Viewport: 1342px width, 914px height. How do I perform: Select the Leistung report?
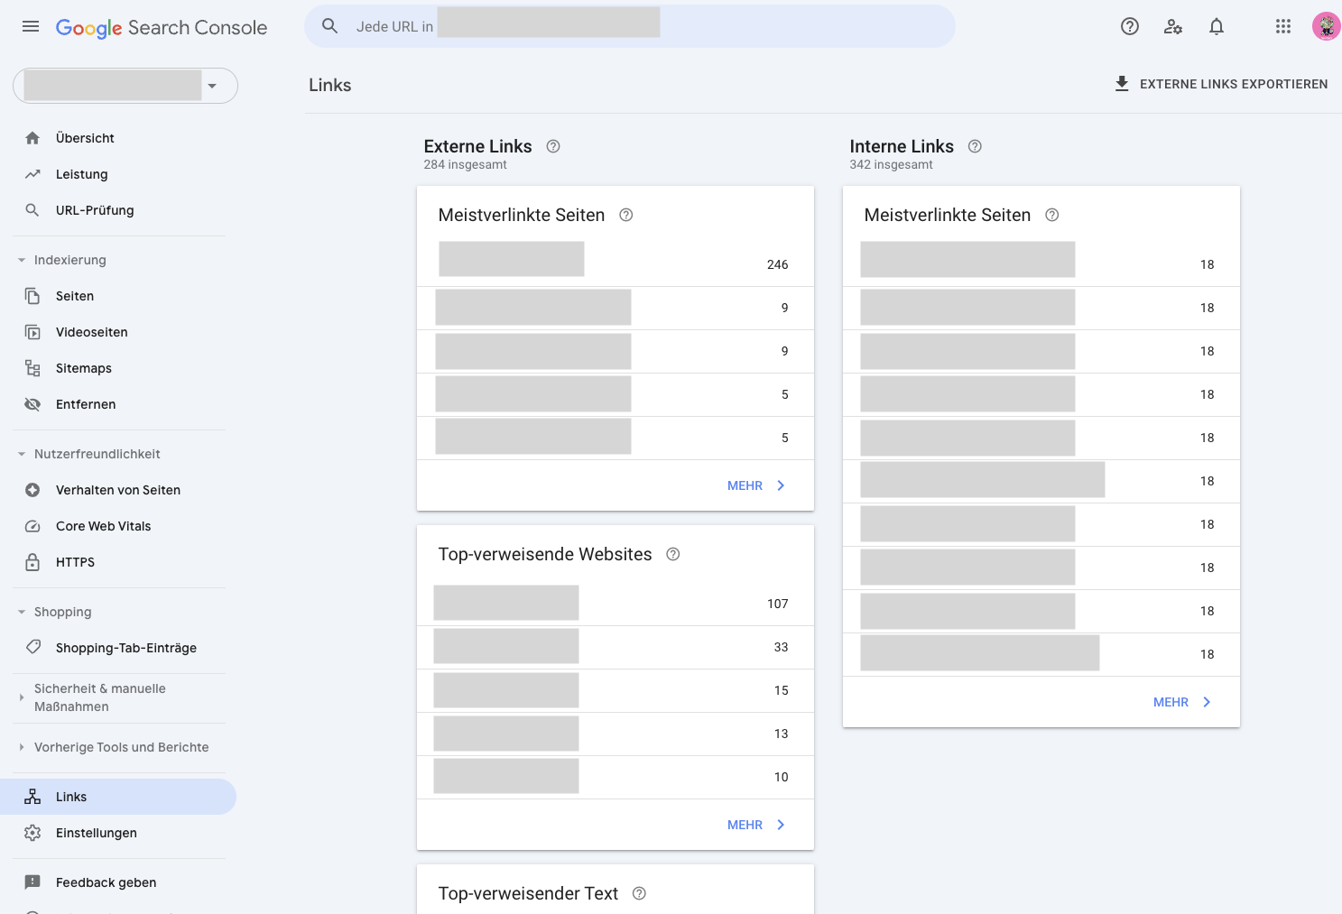click(81, 173)
